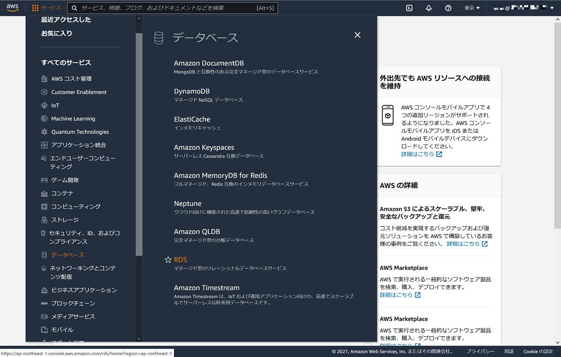Click the データベース cylinder icon in sidebar
This screenshot has height=357, width=561.
[x=44, y=255]
